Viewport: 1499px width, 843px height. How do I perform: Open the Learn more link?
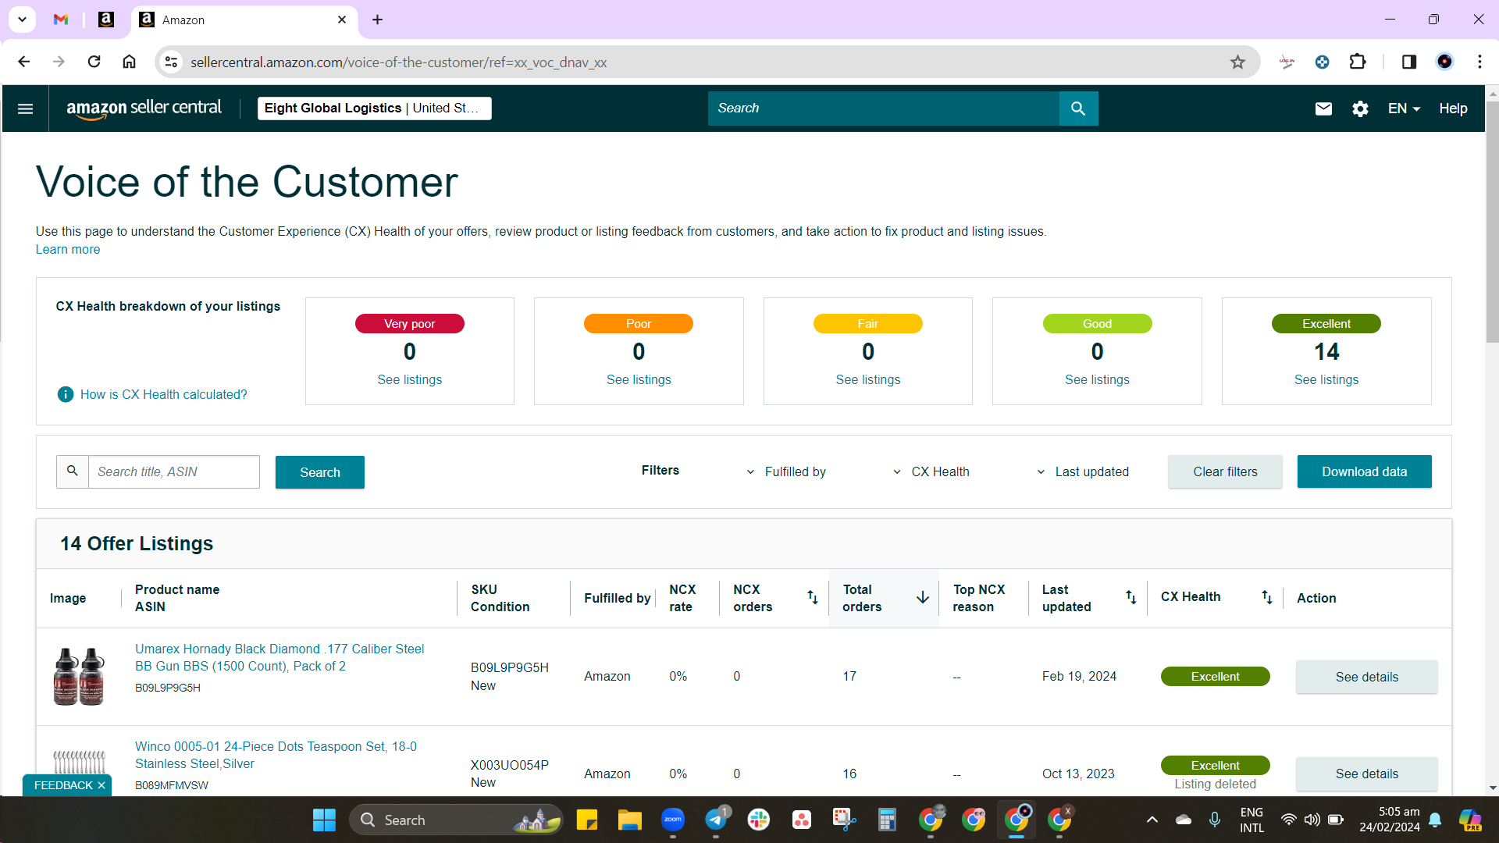point(68,250)
